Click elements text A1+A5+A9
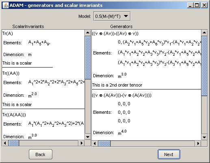The height and width of the screenshot is (163, 210). click(x=39, y=43)
